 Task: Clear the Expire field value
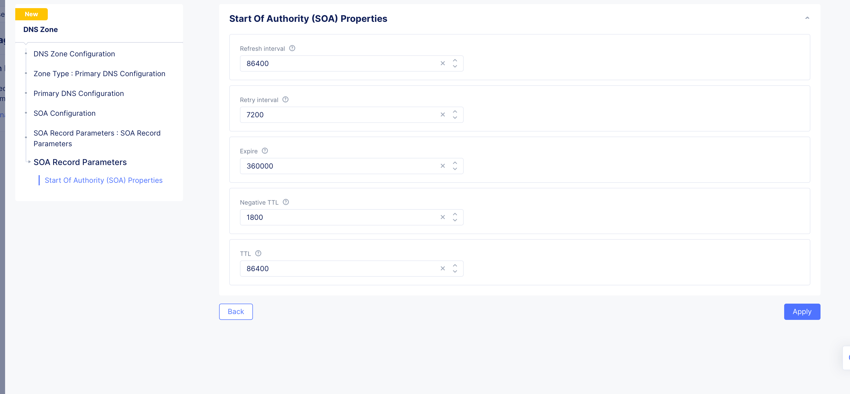443,166
